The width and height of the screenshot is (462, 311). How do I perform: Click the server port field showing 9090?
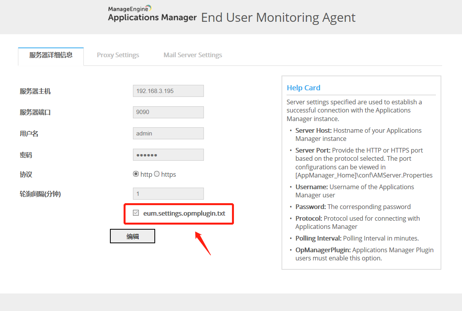tap(168, 112)
